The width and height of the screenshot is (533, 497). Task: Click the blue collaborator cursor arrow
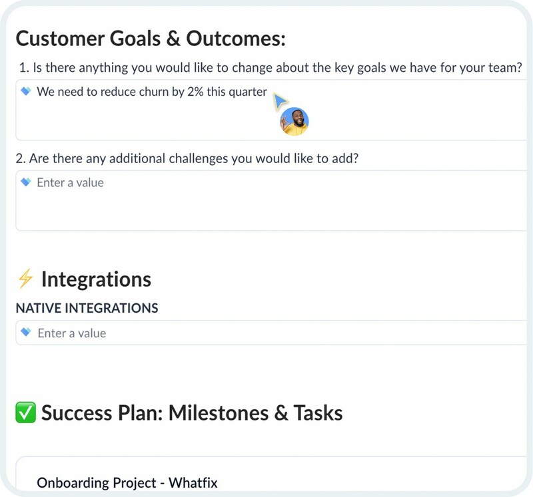(x=280, y=102)
